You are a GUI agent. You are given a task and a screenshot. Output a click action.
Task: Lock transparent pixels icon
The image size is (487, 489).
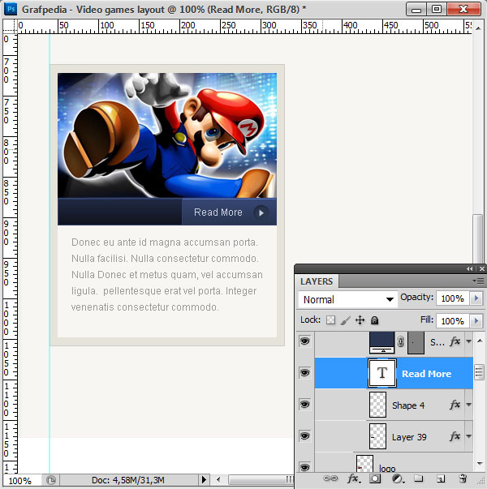point(330,320)
